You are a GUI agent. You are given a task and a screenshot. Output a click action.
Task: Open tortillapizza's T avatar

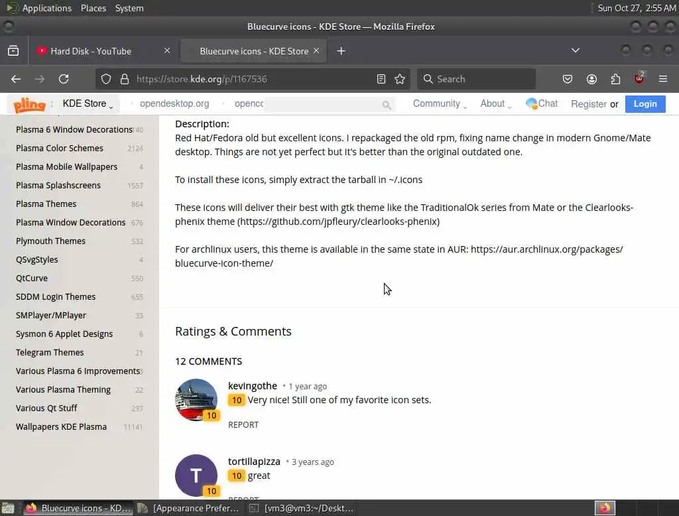coord(196,476)
